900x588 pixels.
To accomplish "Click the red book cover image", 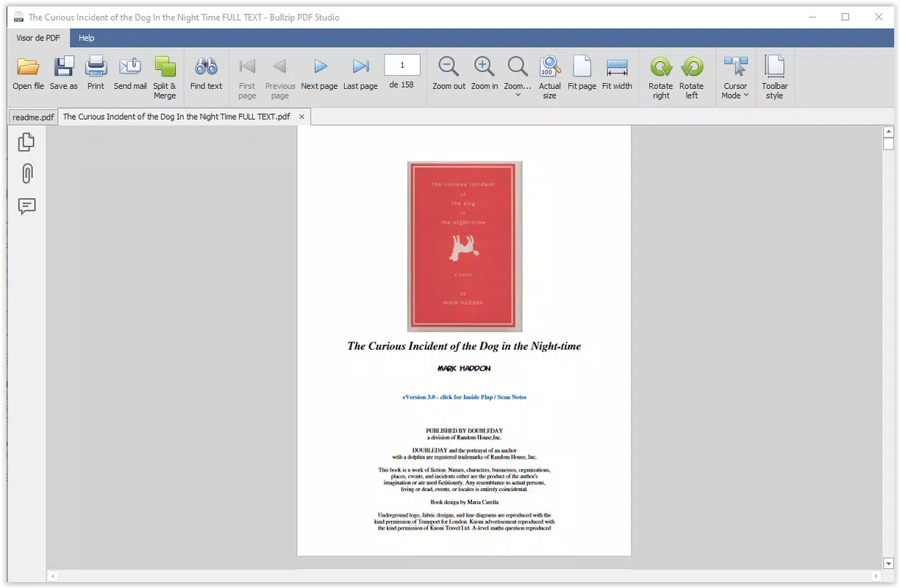I will (465, 246).
